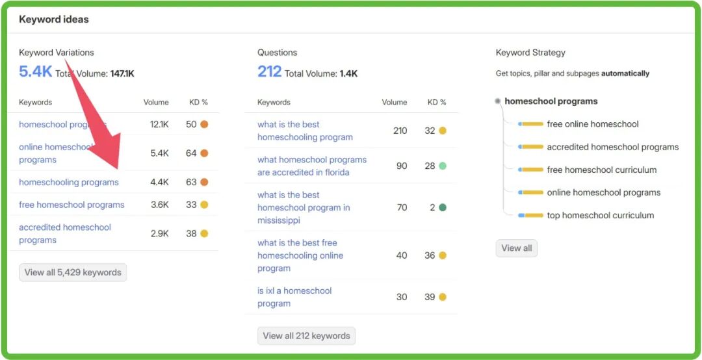Click the 'free homeschool programs' keyword

[x=71, y=205]
